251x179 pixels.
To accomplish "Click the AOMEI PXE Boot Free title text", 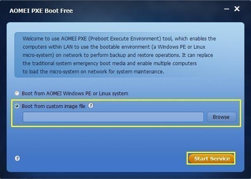I will pos(41,10).
